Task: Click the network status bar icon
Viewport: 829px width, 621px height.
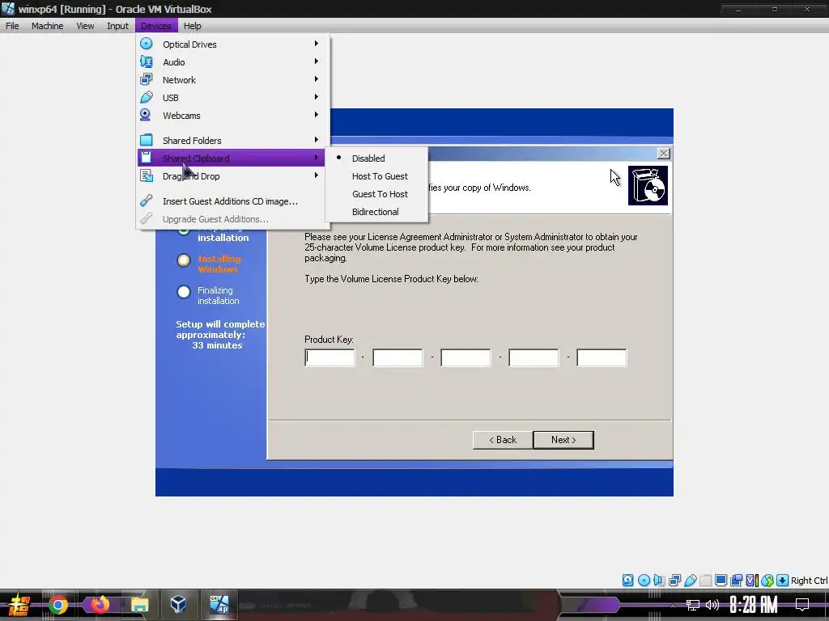Action: pyautogui.click(x=674, y=581)
